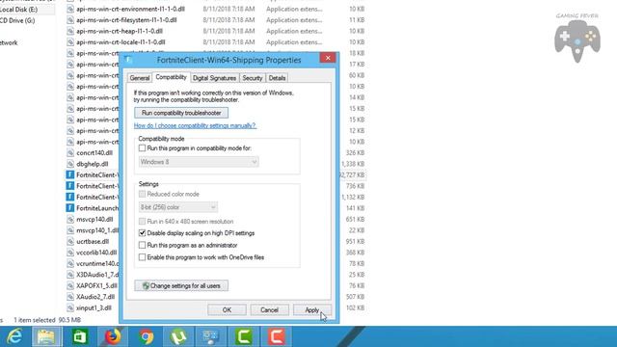The width and height of the screenshot is (617, 347).
Task: Select Local Disk (E:) in navigation pane
Action: 19,9
